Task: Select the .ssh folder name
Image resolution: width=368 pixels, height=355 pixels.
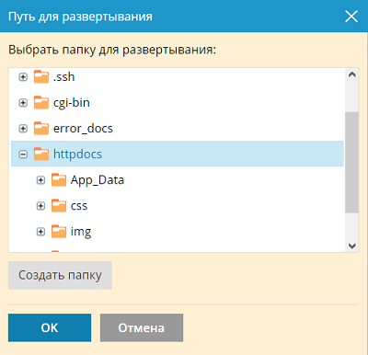Action: [63, 77]
